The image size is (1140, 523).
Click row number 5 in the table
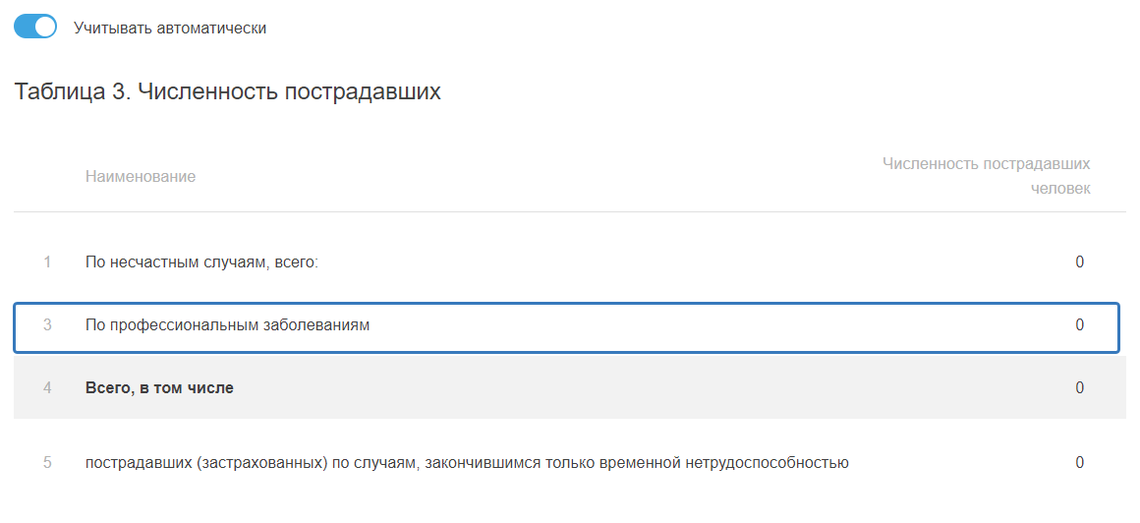(47, 462)
